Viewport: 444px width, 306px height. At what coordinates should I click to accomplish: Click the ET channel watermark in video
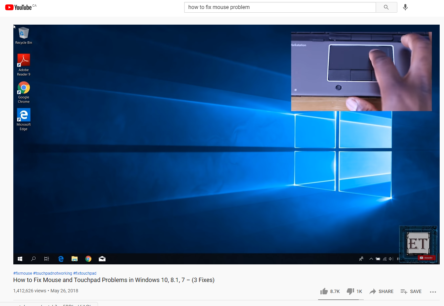coord(418,244)
